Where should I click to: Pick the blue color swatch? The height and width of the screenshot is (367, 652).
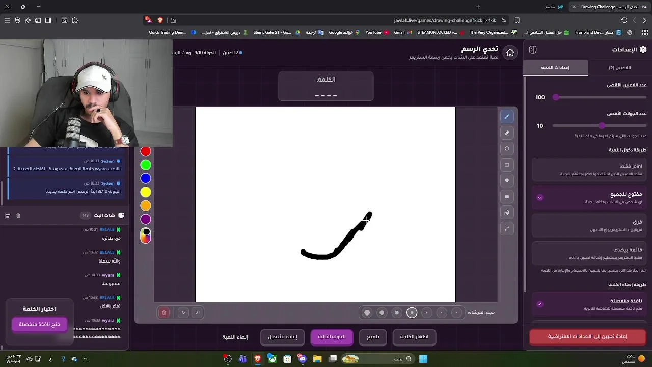(x=146, y=178)
